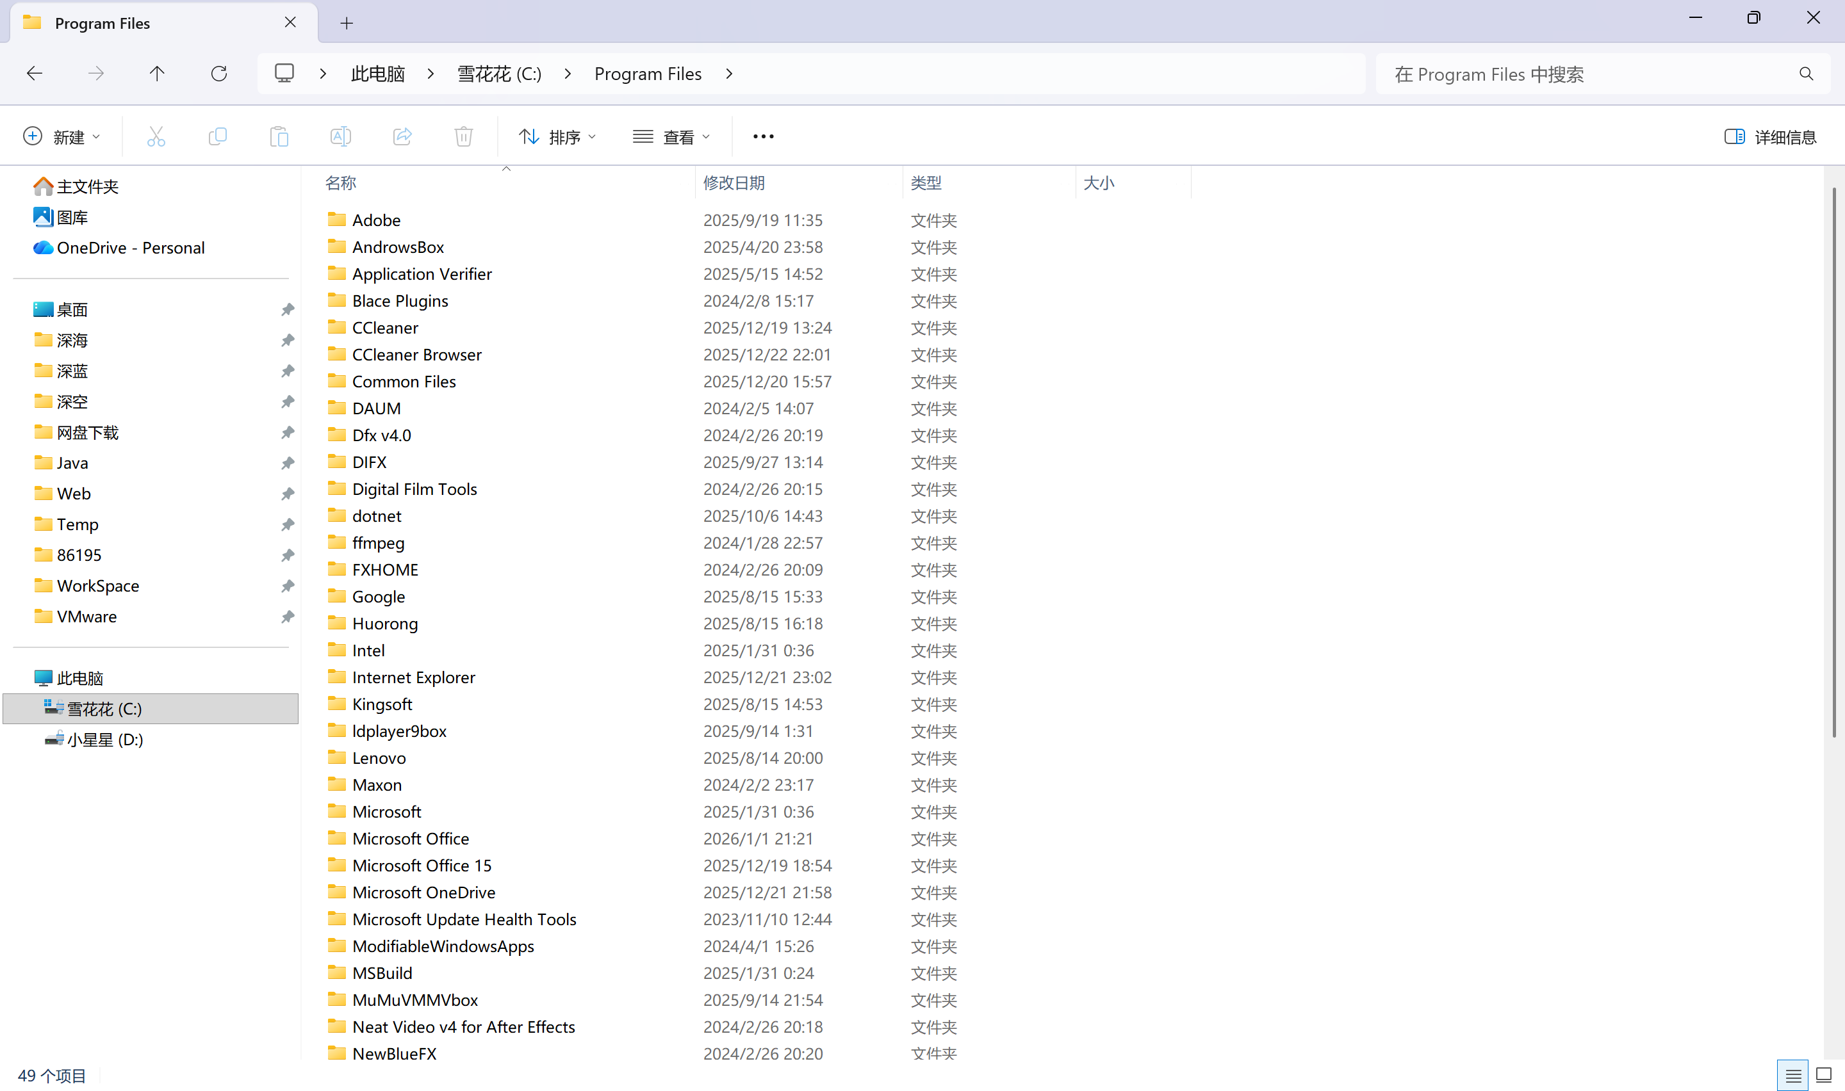Go up one directory level
Viewport: 1845px width, 1091px height.
[156, 74]
